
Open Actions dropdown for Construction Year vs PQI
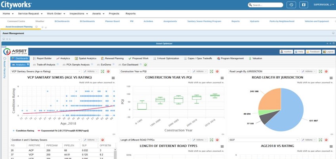point(200,71)
